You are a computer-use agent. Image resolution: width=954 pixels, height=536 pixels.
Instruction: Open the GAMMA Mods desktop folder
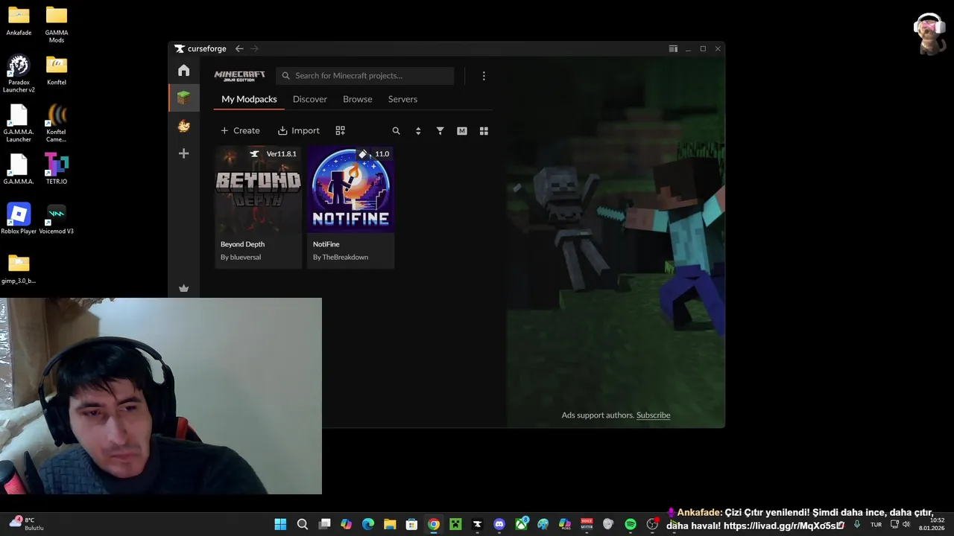[57, 24]
